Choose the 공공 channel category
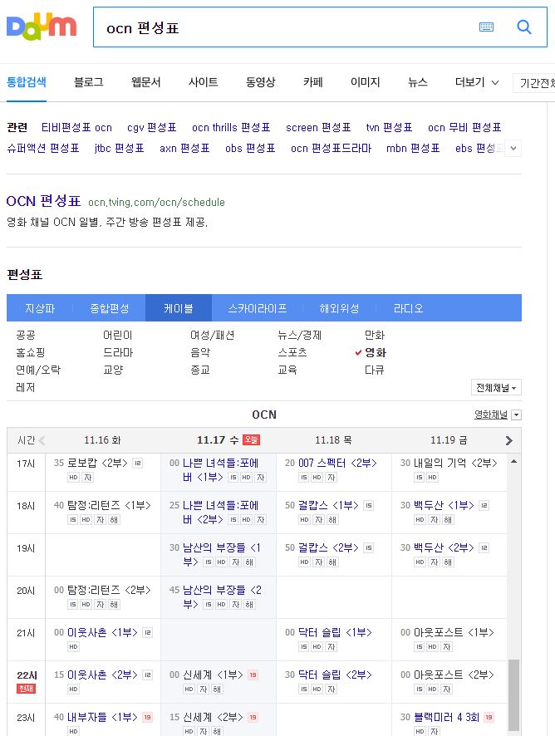 click(x=26, y=335)
